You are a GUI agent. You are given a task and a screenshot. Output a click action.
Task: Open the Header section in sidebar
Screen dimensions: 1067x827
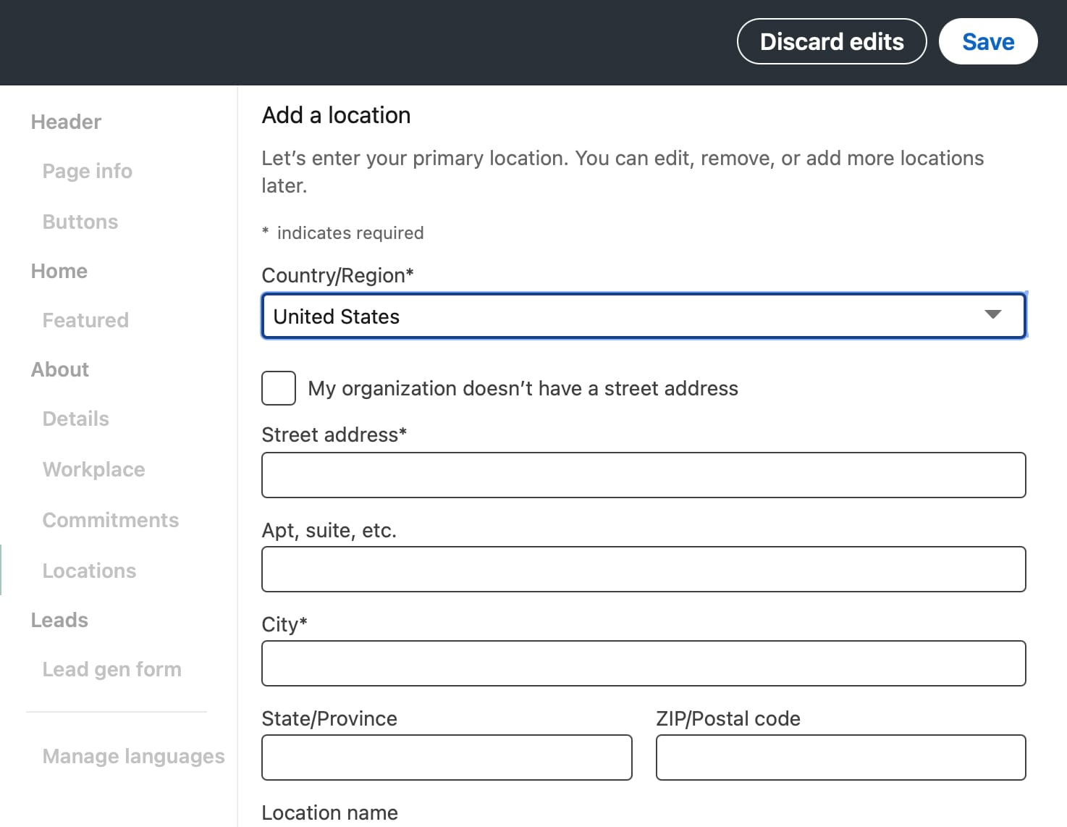click(66, 122)
